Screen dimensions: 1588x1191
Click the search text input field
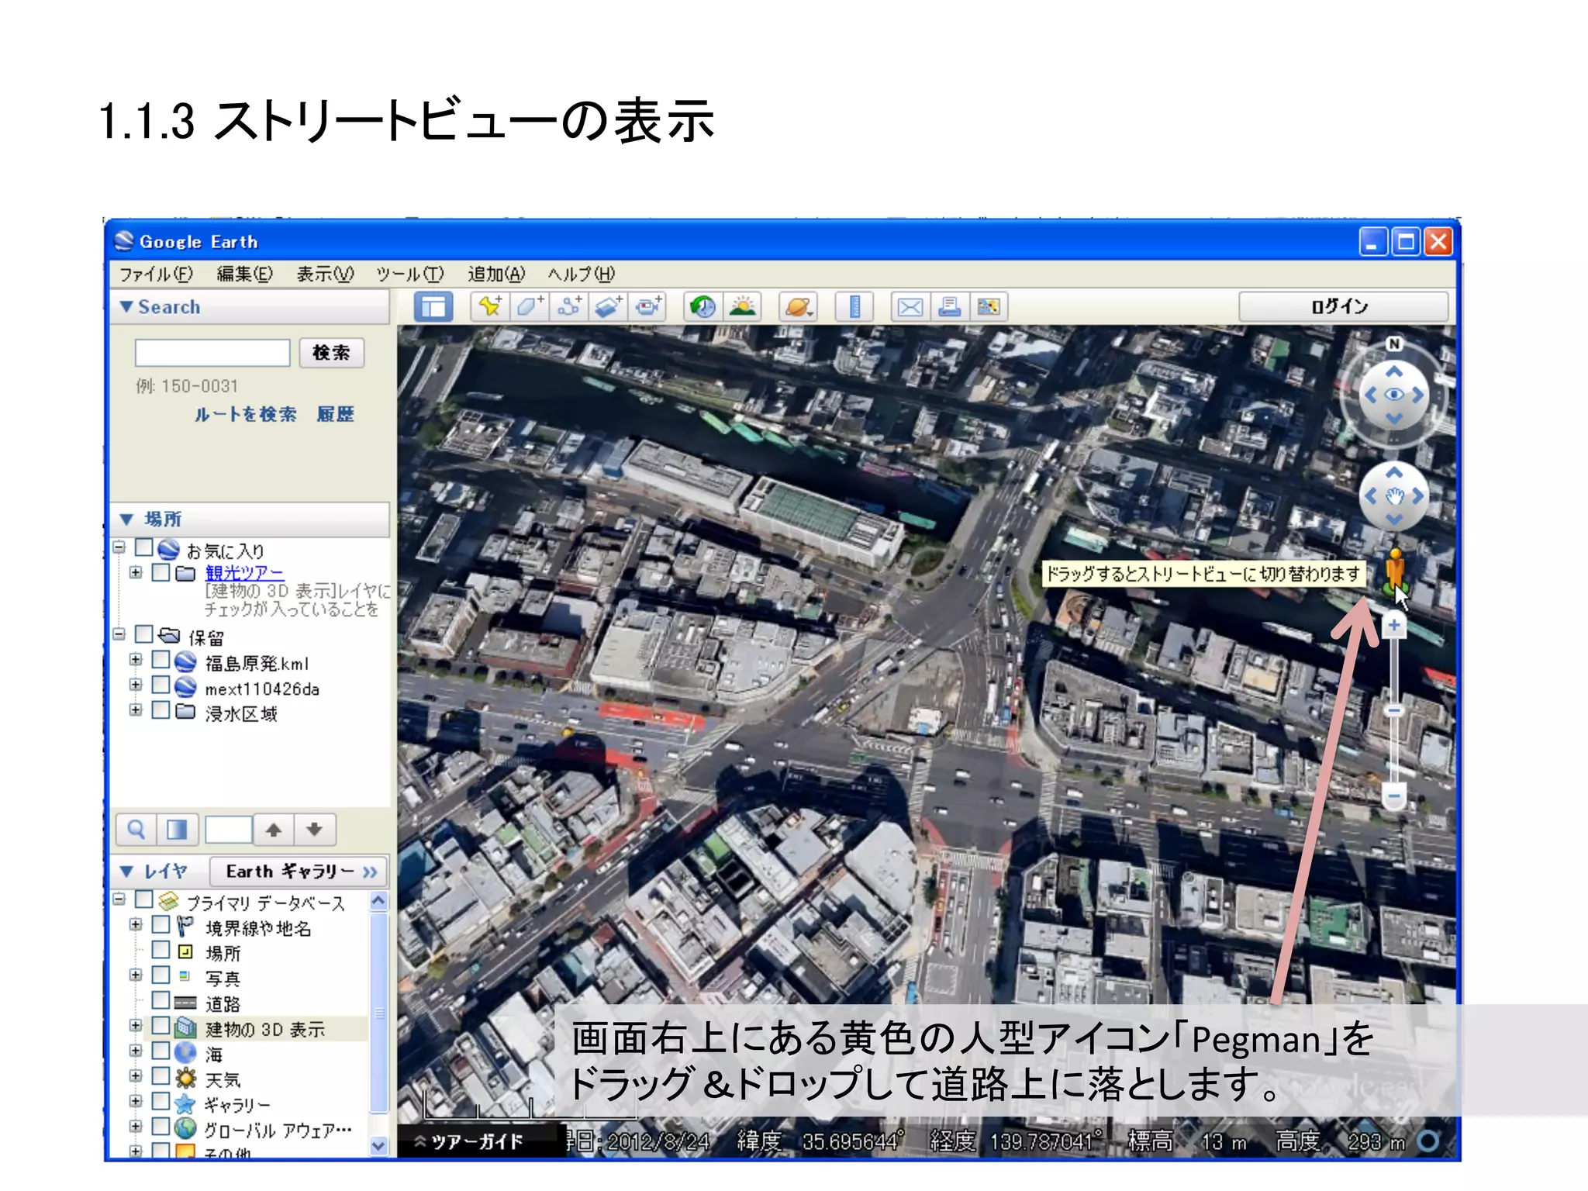tap(212, 353)
